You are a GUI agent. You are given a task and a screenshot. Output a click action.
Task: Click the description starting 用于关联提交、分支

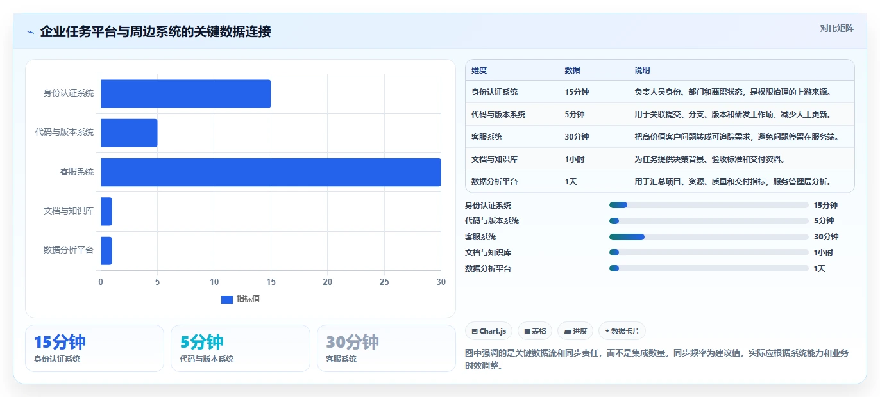pyautogui.click(x=733, y=115)
